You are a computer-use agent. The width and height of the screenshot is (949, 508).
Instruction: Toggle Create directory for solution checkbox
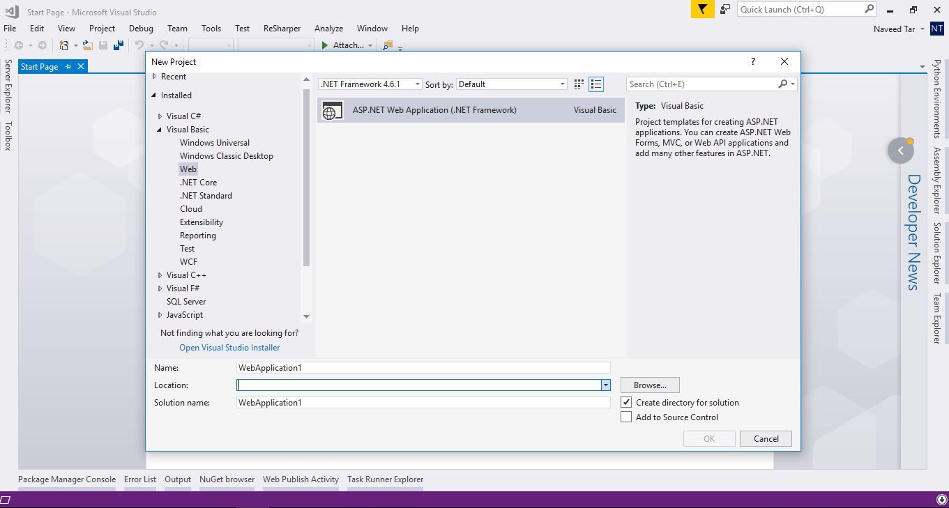point(626,402)
